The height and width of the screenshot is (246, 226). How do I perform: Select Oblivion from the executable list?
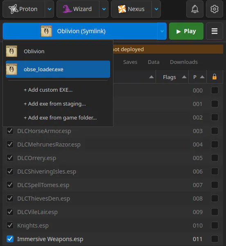(x=58, y=51)
